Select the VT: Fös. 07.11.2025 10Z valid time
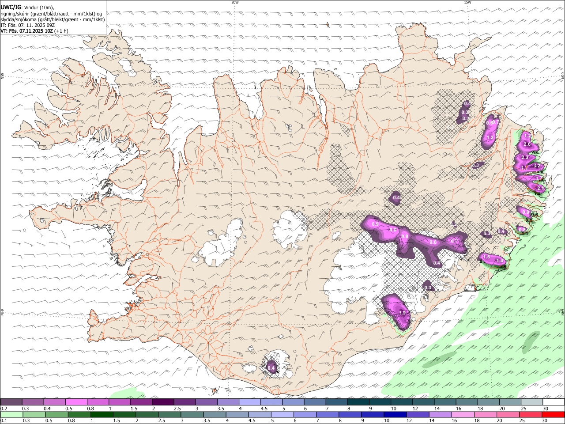Image resolution: width=565 pixels, height=424 pixels. (26, 31)
